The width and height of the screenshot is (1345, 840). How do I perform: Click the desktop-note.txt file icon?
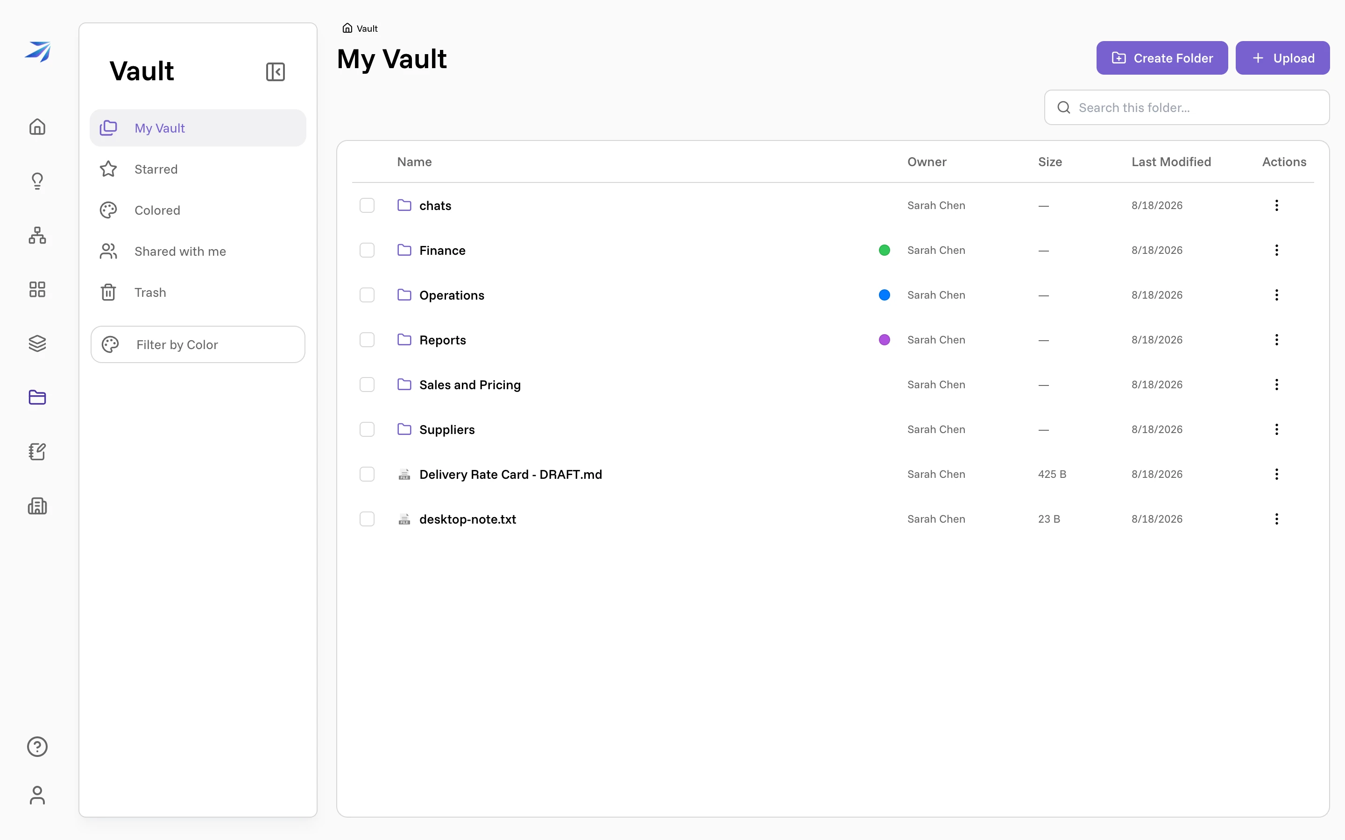404,519
